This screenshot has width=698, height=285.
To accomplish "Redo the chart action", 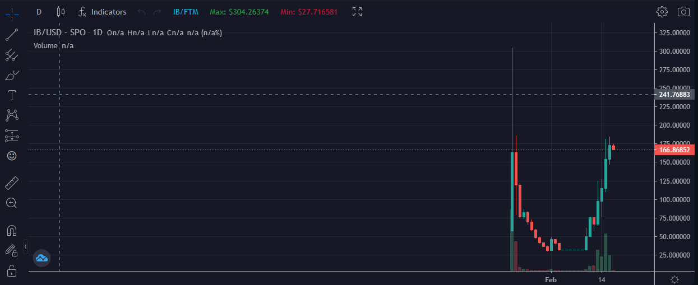I will pyautogui.click(x=156, y=12).
